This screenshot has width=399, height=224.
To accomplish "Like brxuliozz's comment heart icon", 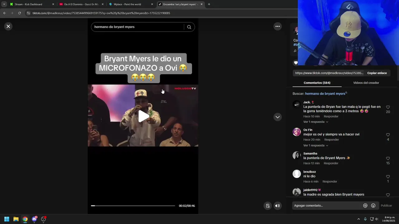I will (388, 177).
